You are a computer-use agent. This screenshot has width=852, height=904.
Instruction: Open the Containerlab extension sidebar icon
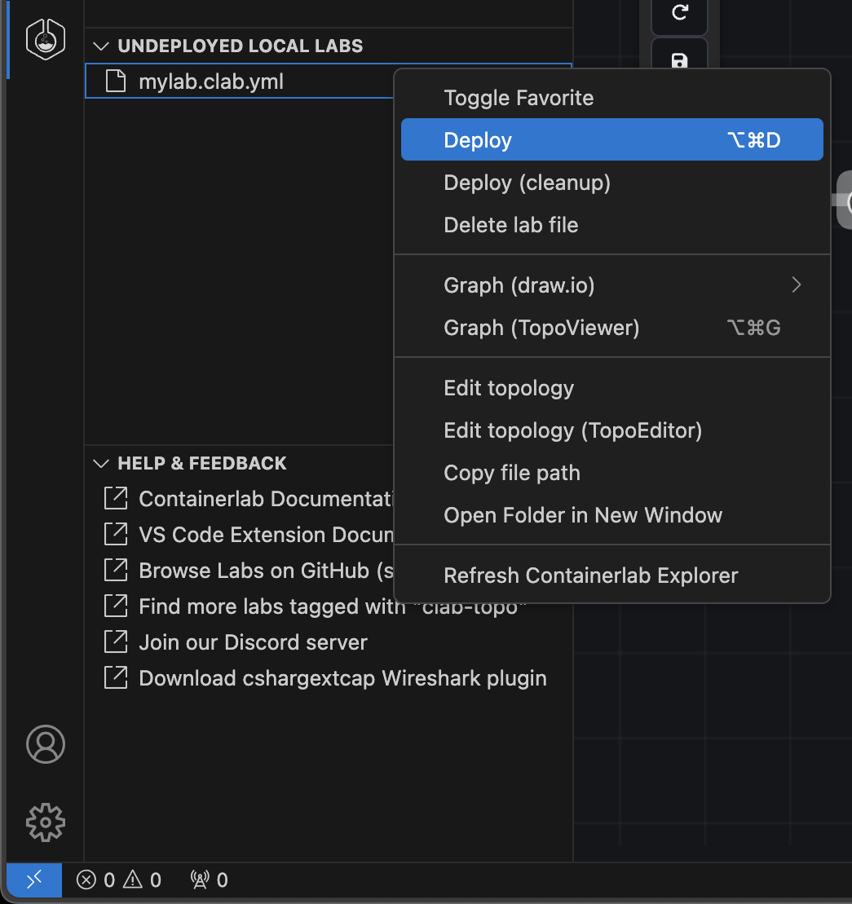(46, 38)
